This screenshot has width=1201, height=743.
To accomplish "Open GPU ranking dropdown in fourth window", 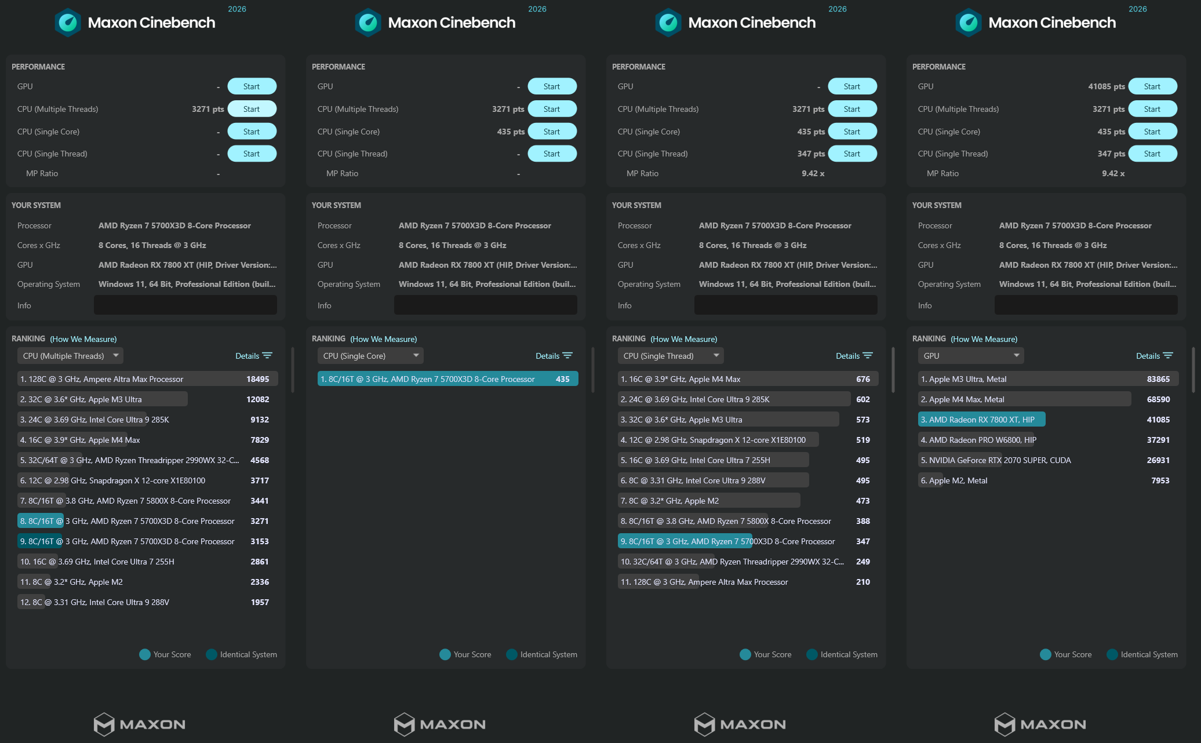I will point(971,356).
